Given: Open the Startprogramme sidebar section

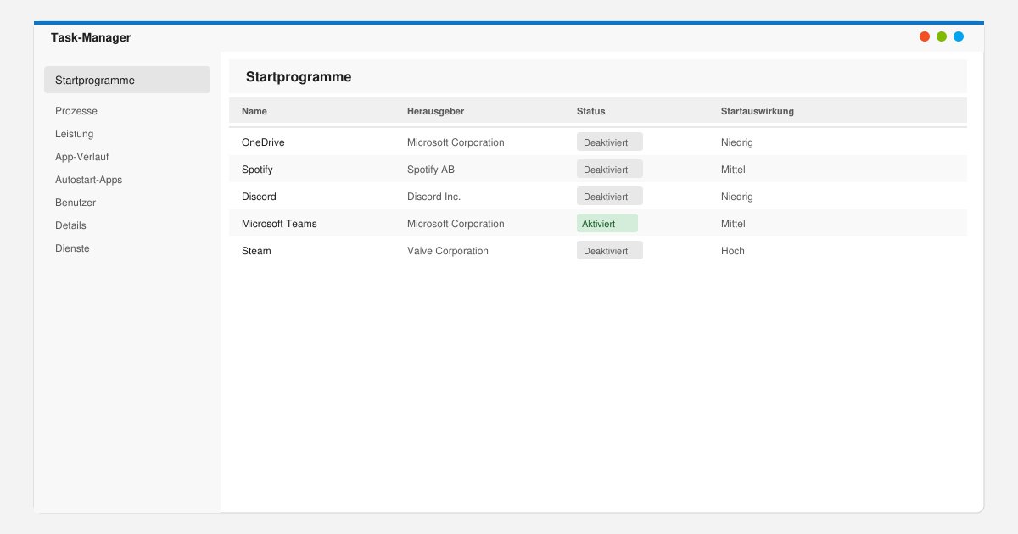Looking at the screenshot, I should 127,80.
